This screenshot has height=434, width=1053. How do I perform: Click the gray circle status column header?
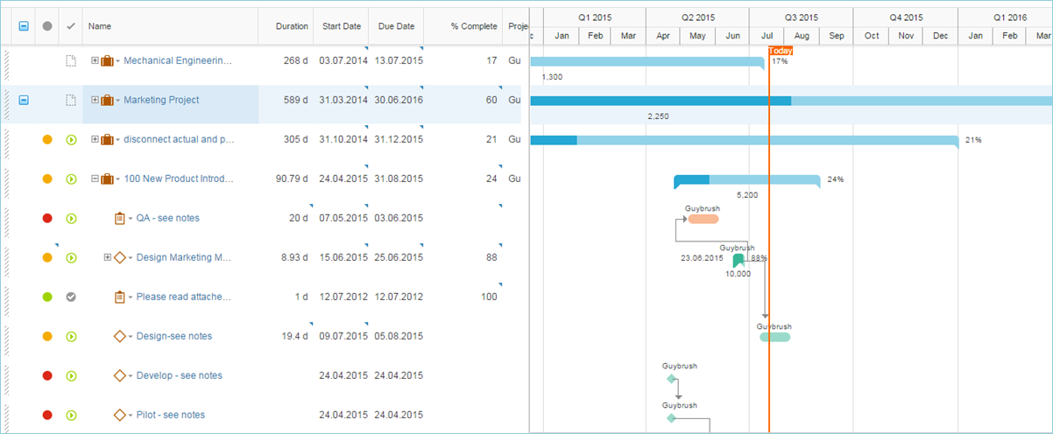point(47,26)
